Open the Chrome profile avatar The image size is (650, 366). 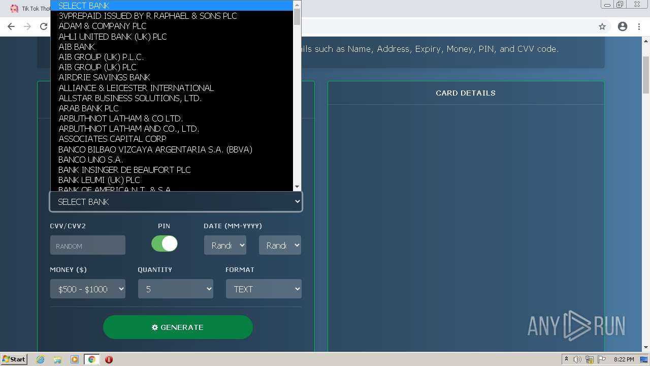point(623,26)
